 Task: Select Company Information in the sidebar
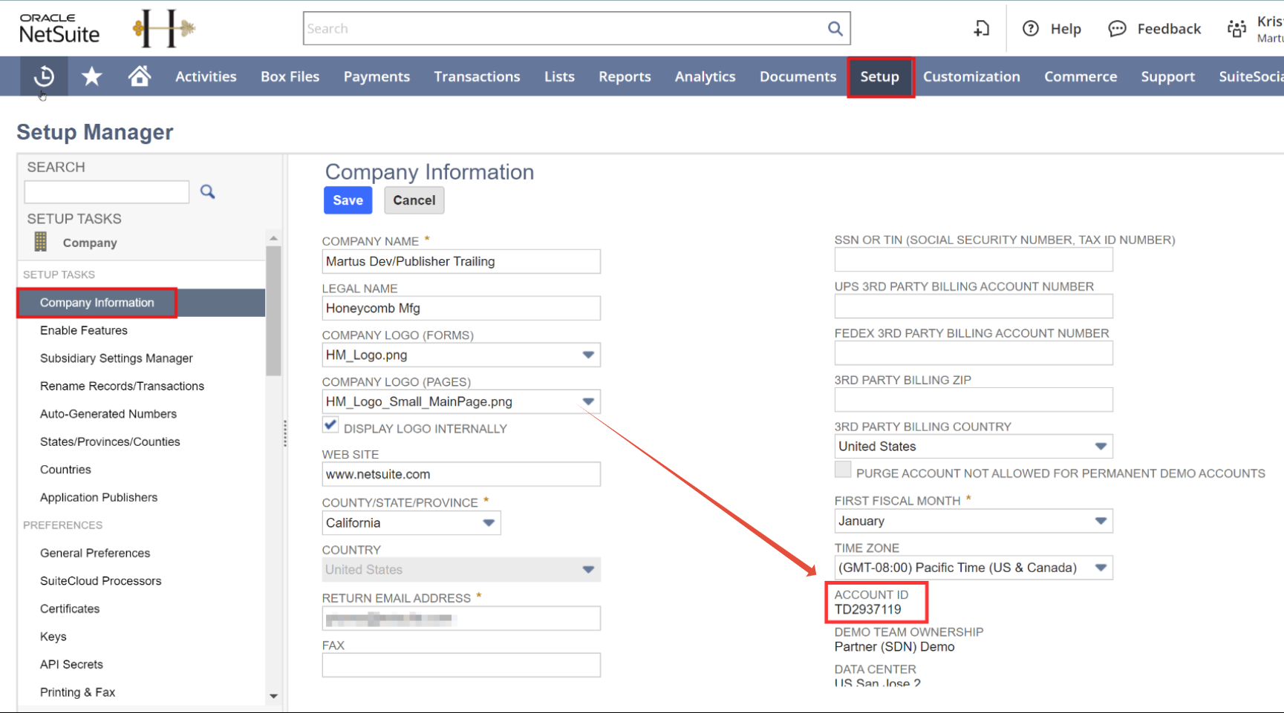[x=141, y=303]
